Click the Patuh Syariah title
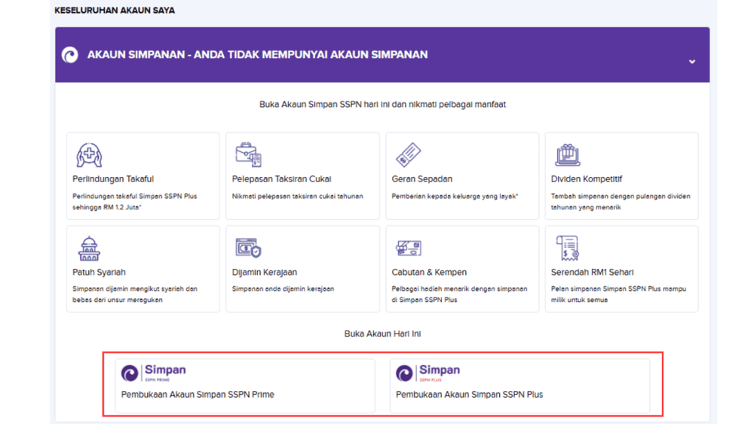This screenshot has width=754, height=424. [99, 273]
